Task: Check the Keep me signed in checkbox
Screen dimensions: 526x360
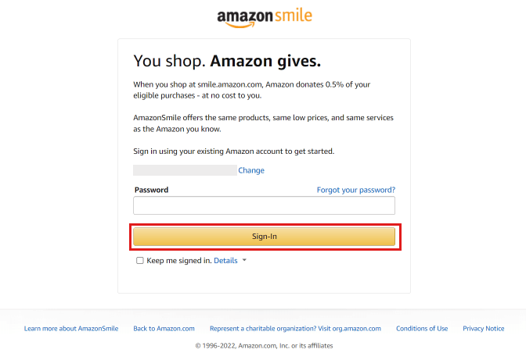Action: tap(140, 260)
